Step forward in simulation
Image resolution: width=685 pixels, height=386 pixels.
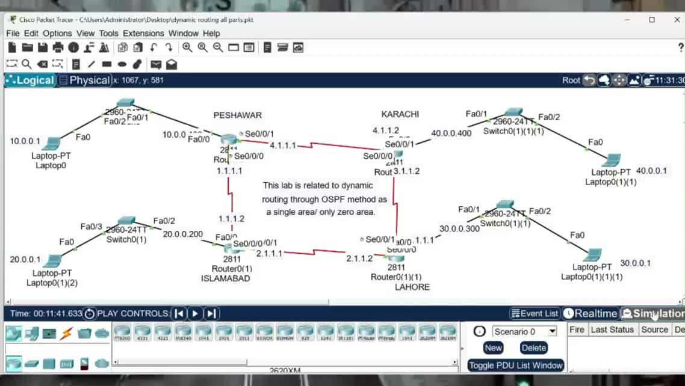(x=211, y=313)
